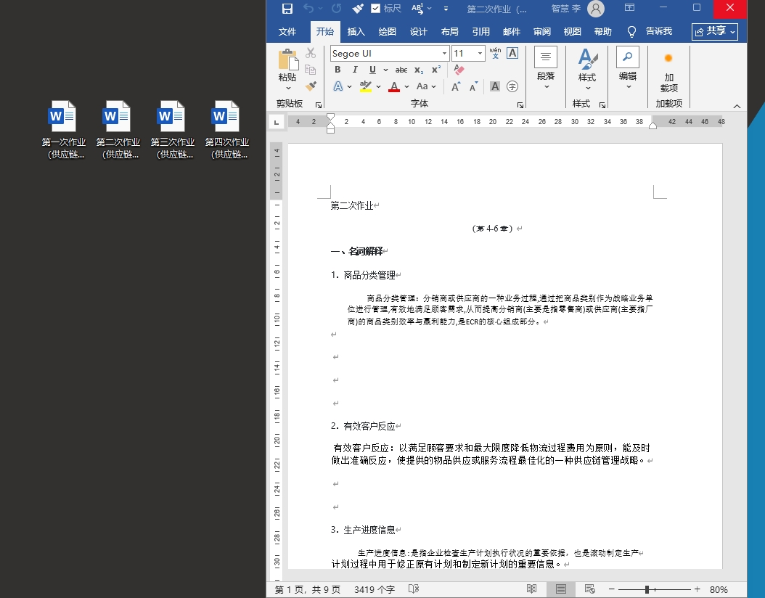
Task: Click the 加载项 add-ins button
Action: click(669, 71)
